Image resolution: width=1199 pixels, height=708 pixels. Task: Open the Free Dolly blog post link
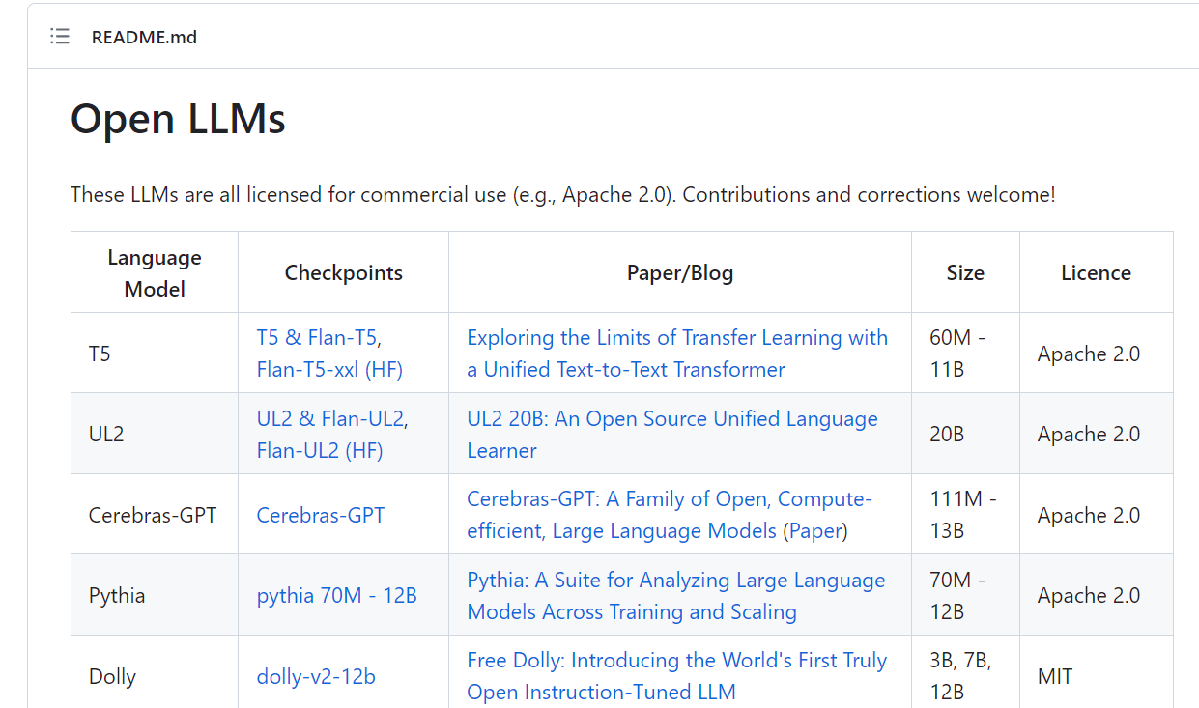click(x=676, y=661)
